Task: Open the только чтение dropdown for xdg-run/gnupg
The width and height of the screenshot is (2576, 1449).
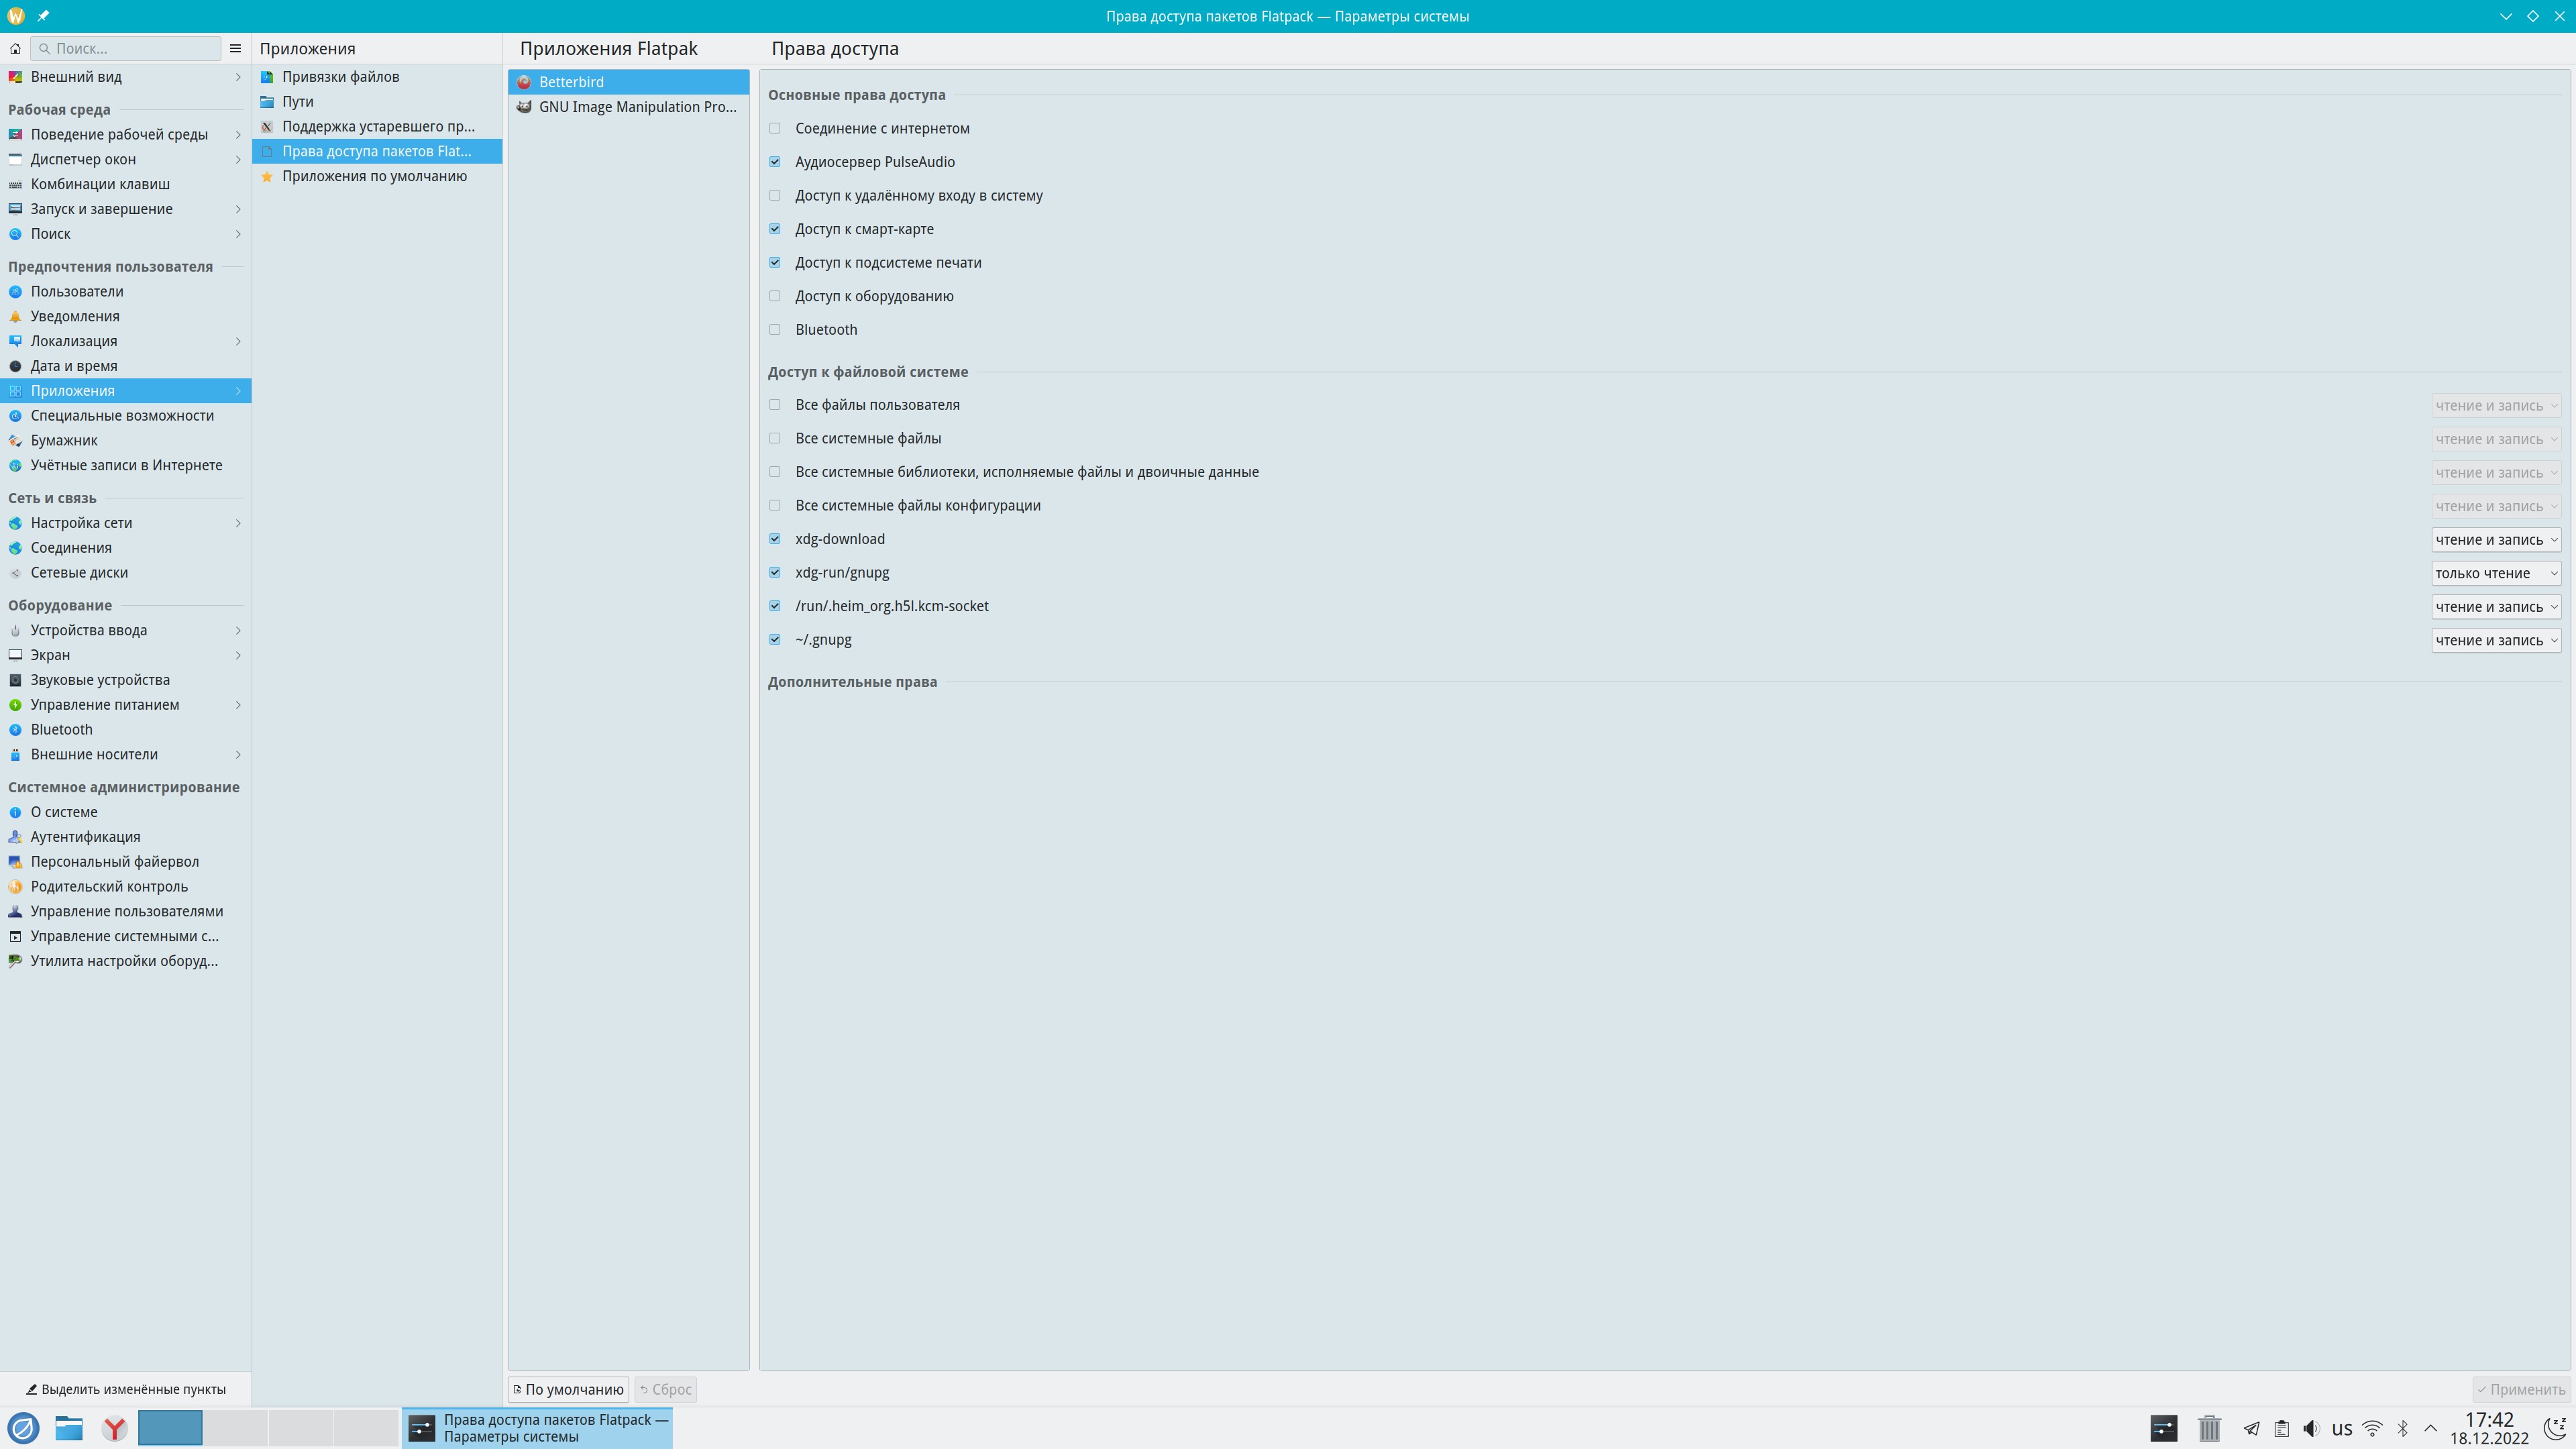Action: 2495,573
